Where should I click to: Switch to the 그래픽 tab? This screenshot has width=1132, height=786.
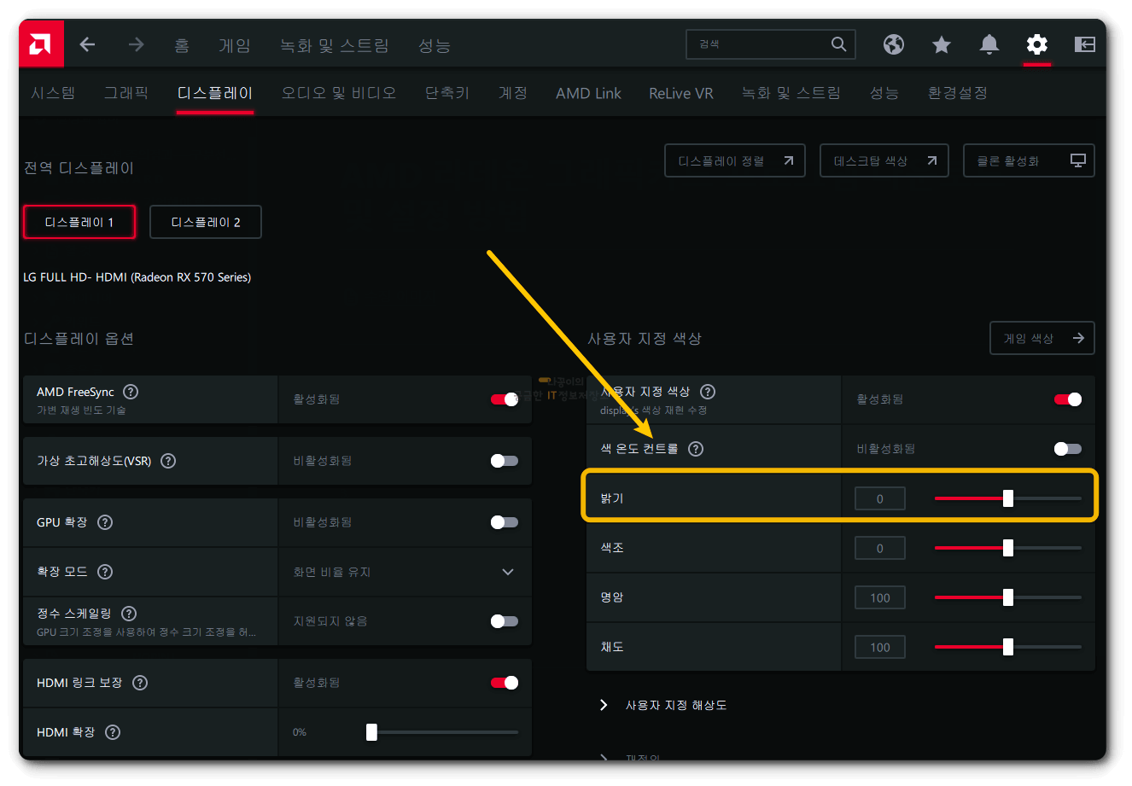[x=126, y=93]
